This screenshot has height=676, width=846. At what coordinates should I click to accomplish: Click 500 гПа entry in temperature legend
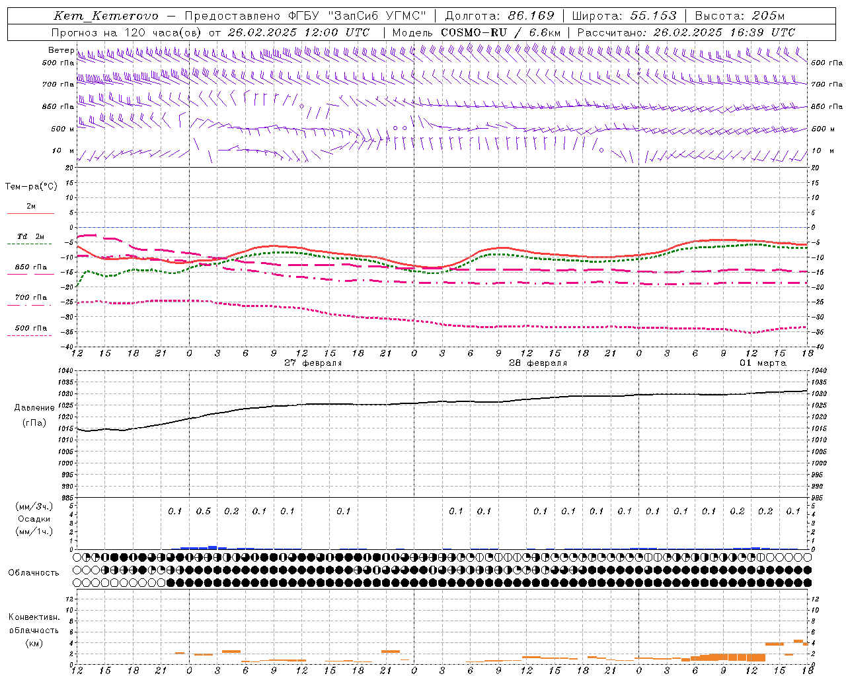click(31, 328)
